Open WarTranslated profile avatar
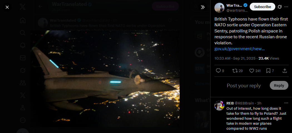 [x=219, y=7]
